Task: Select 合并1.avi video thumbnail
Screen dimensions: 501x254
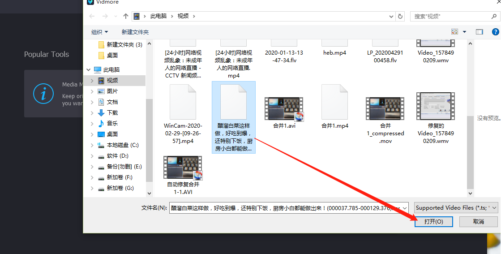Action: tap(284, 109)
